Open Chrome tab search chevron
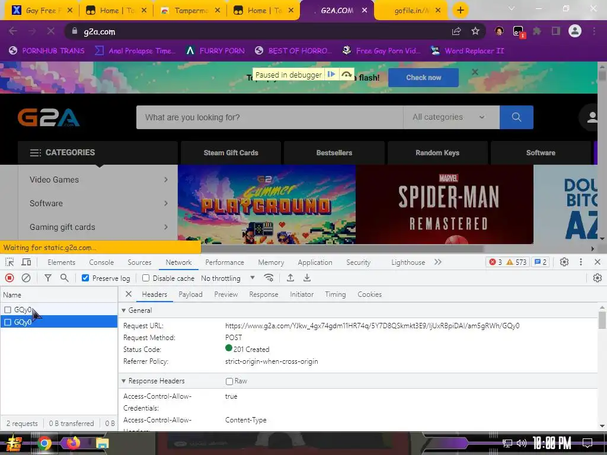 coord(512,8)
